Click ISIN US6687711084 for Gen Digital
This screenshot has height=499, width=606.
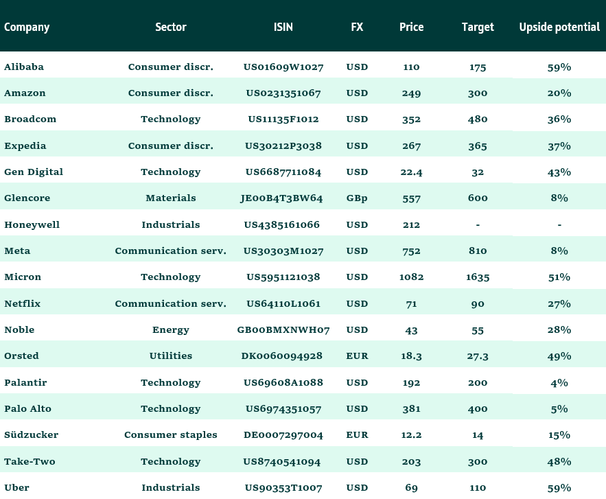click(x=283, y=172)
